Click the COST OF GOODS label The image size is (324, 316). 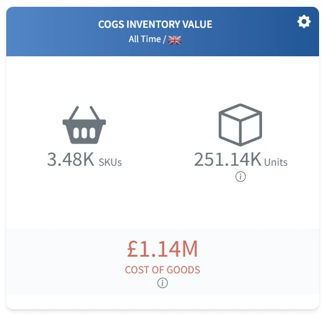pos(162,270)
